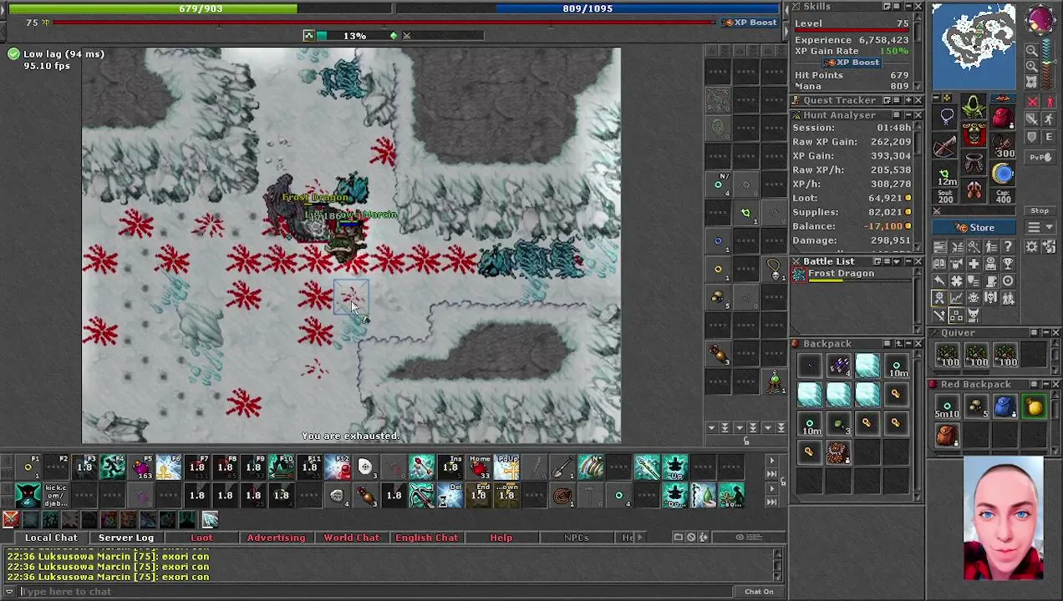Select balanced combat mode

click(x=1033, y=120)
